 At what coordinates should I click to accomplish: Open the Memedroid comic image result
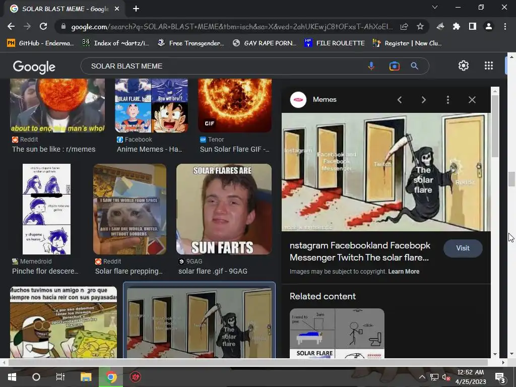pyautogui.click(x=46, y=209)
